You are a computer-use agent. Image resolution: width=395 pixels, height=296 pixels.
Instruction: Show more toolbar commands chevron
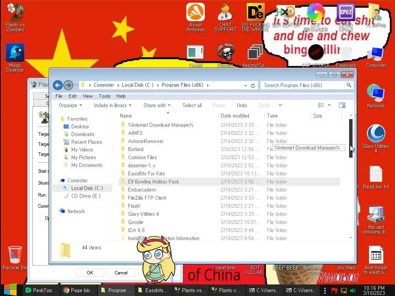point(280,105)
